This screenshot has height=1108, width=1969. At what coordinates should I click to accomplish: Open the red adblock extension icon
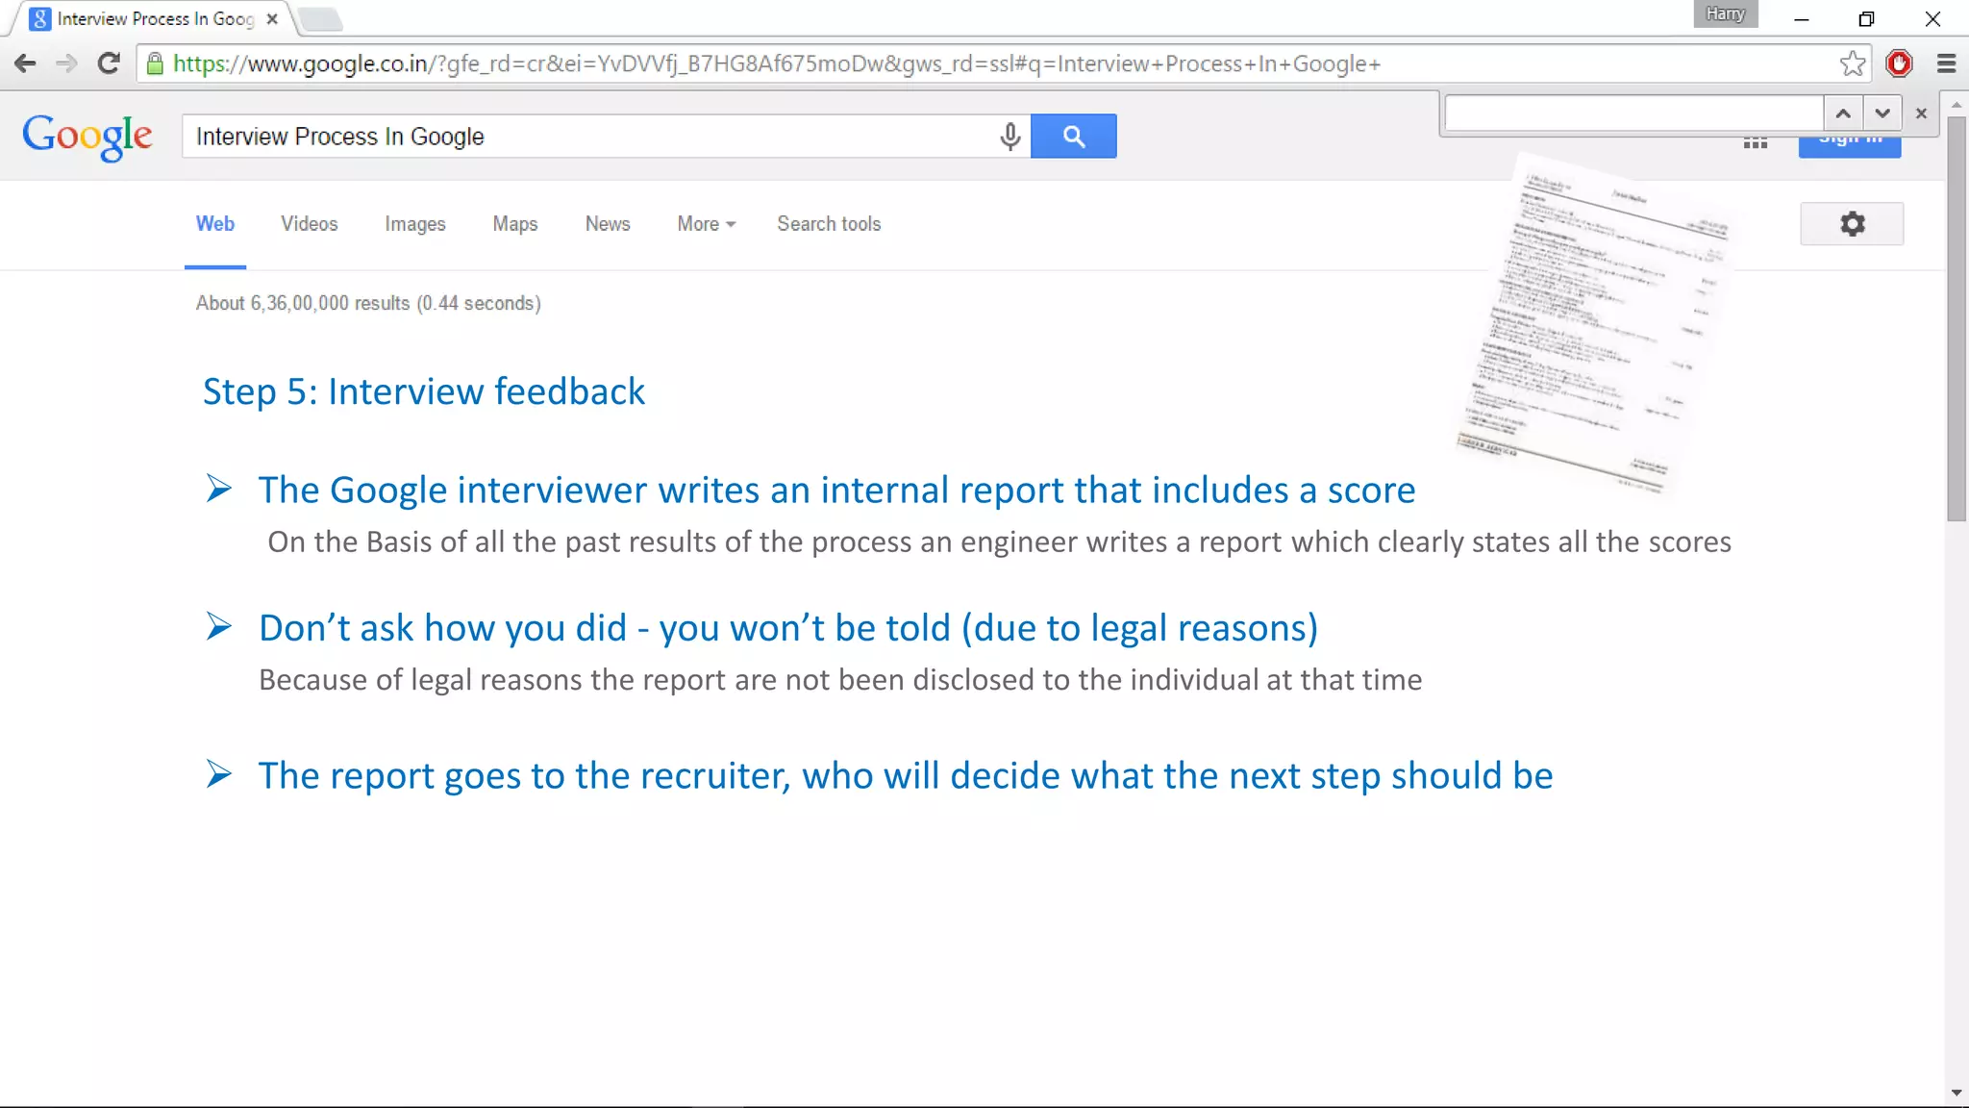(x=1899, y=63)
